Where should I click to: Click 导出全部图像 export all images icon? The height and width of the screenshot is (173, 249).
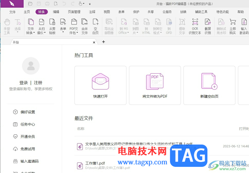click(x=109, y=26)
